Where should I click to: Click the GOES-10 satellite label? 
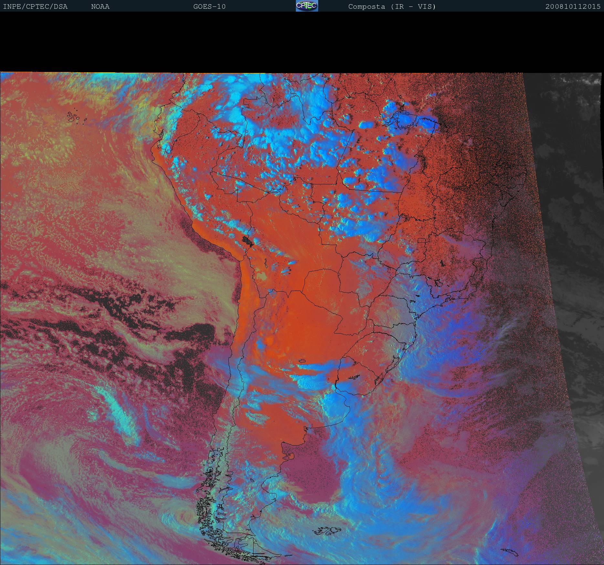click(x=209, y=6)
